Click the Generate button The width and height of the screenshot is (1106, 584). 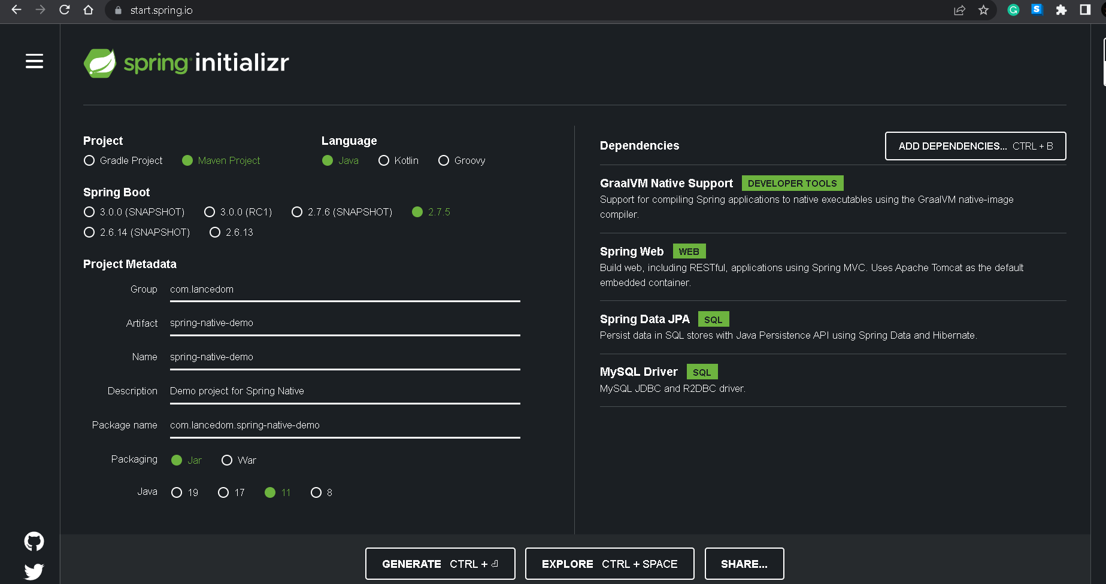(x=440, y=564)
